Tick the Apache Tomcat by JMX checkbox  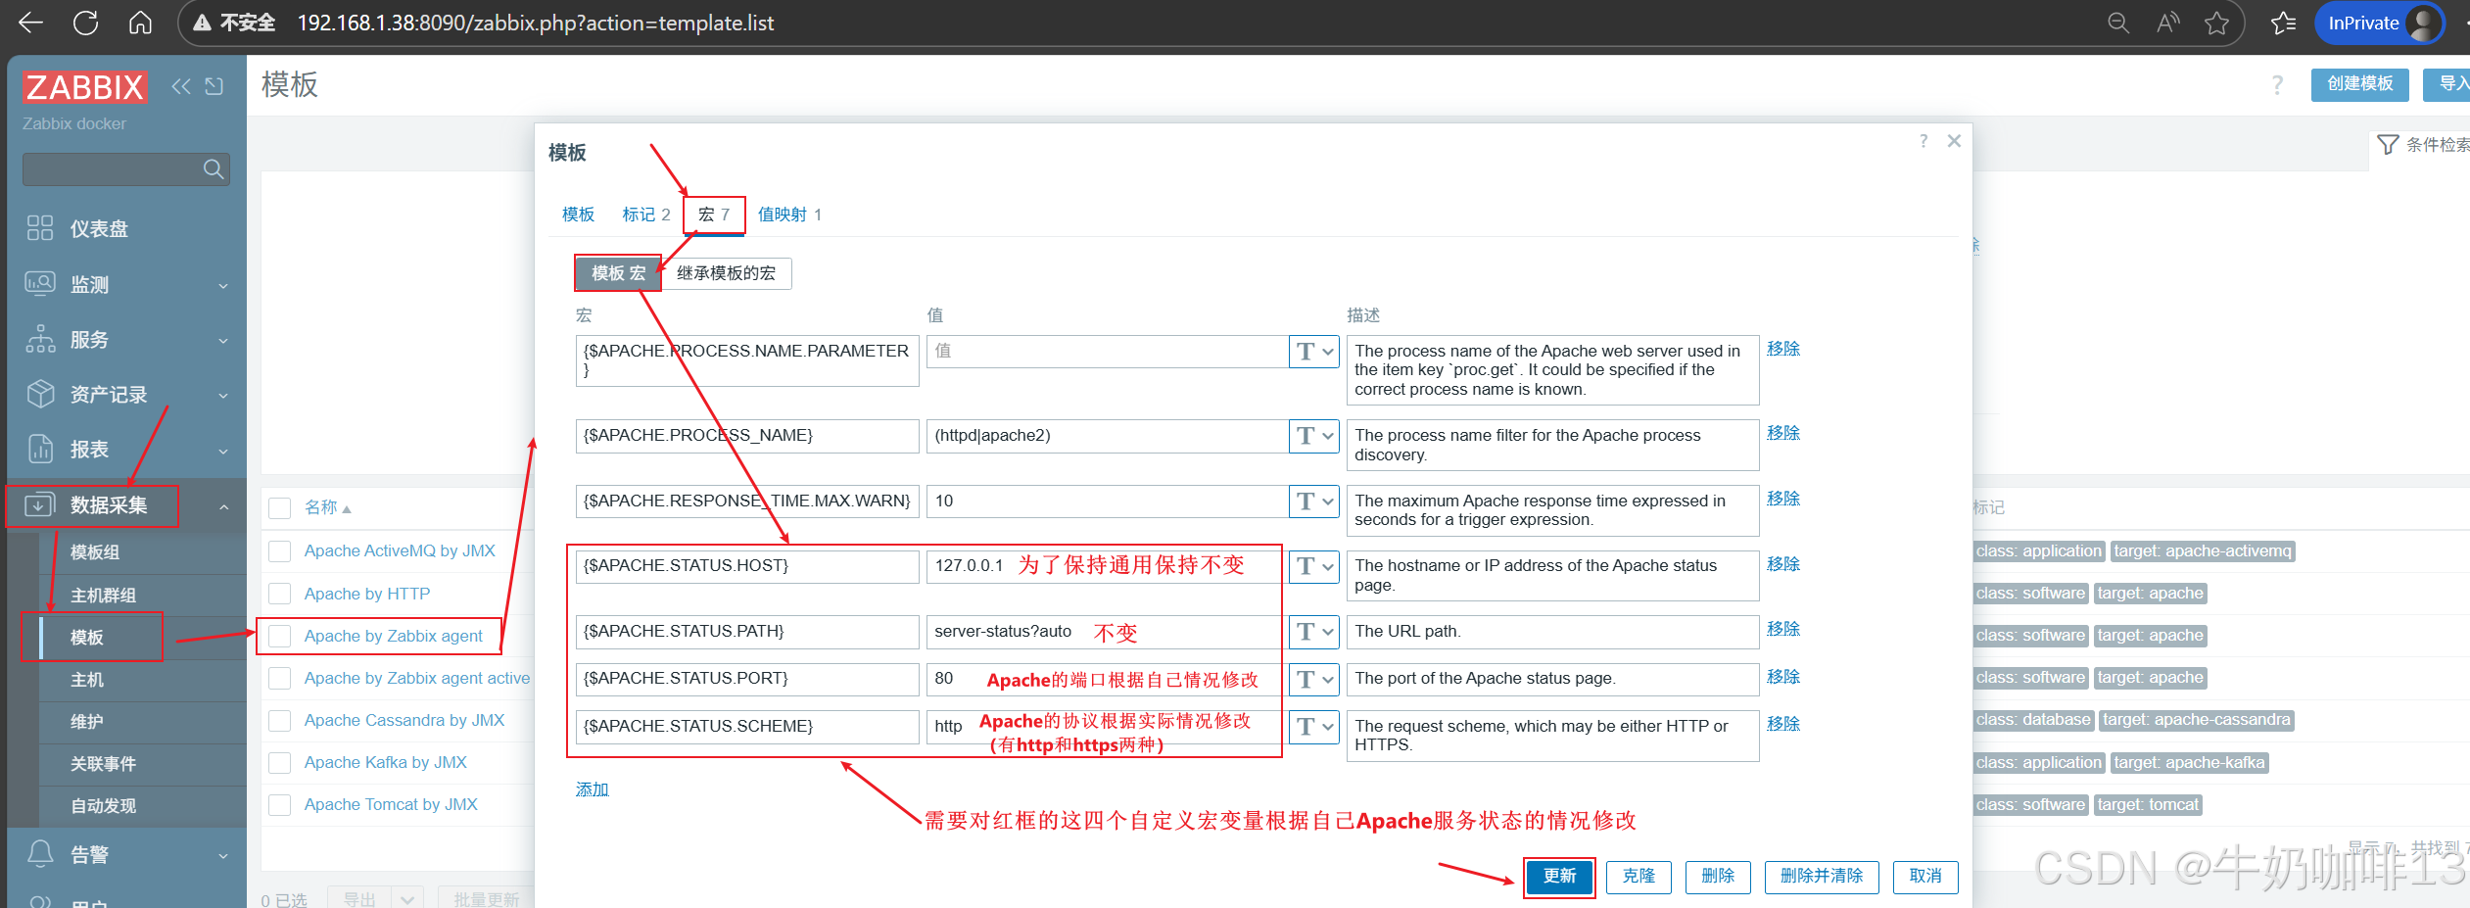280,804
